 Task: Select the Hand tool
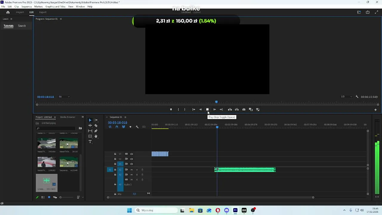coord(96,136)
